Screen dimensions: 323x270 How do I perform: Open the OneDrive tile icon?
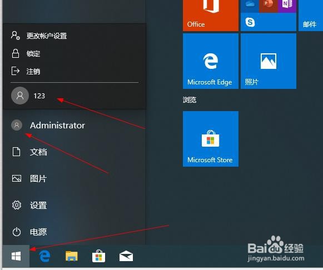pos(250,6)
